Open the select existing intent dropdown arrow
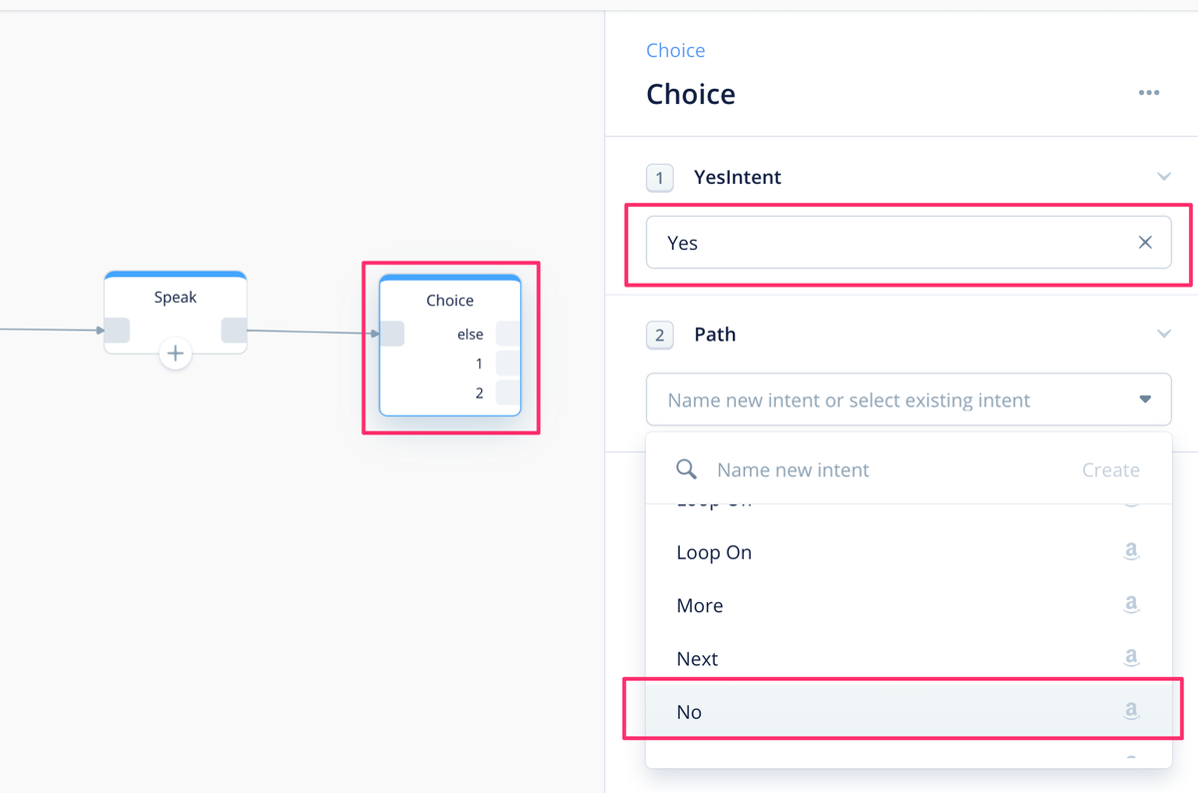This screenshot has width=1198, height=793. 1145,399
